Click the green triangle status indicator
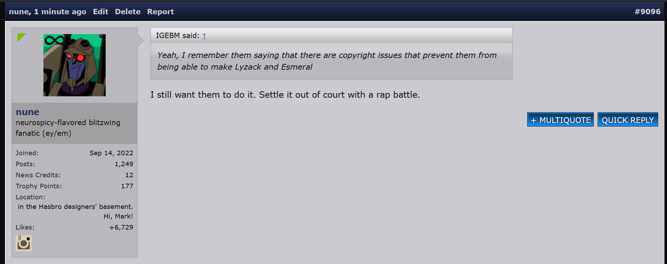The image size is (667, 264). [x=21, y=37]
